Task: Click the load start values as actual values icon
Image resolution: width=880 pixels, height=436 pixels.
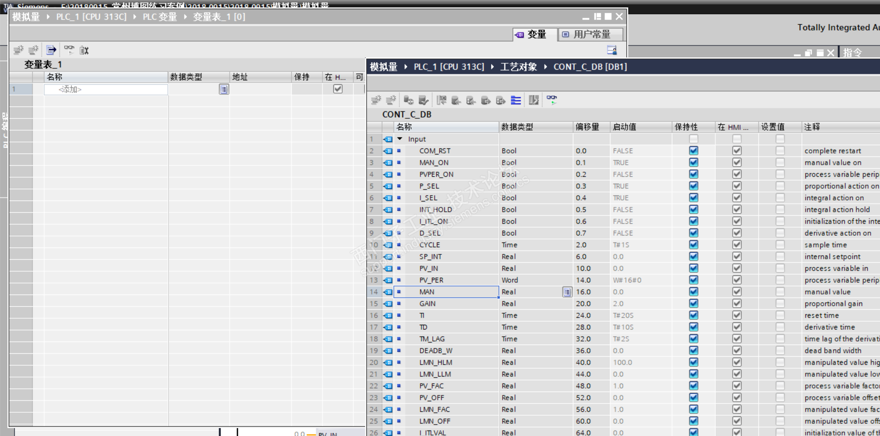Action: (486, 100)
